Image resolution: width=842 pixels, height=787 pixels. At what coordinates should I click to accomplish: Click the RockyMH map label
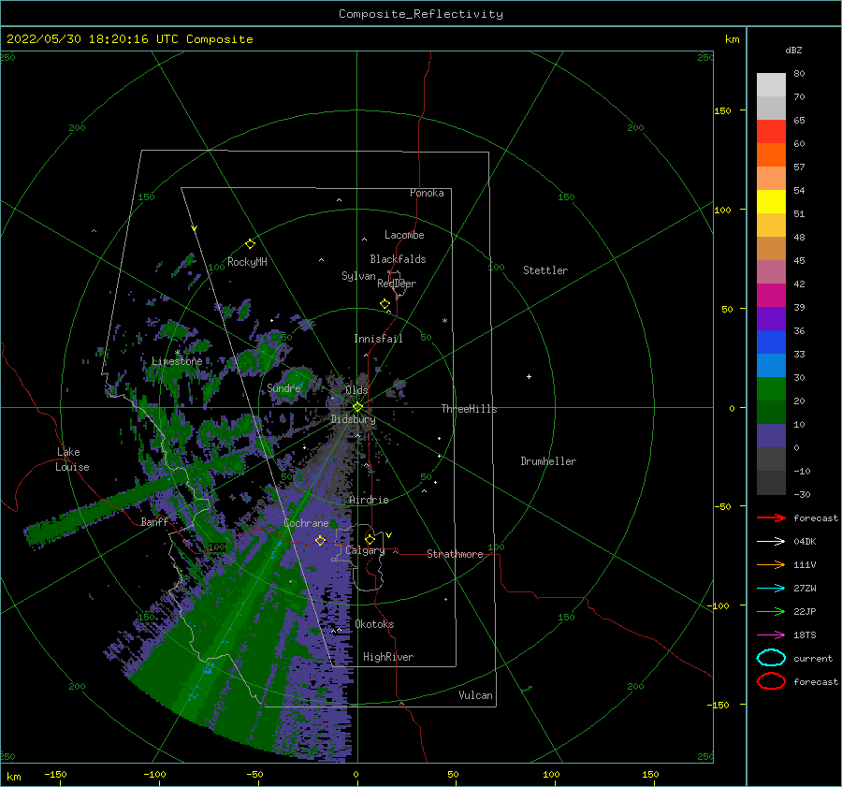pyautogui.click(x=247, y=262)
